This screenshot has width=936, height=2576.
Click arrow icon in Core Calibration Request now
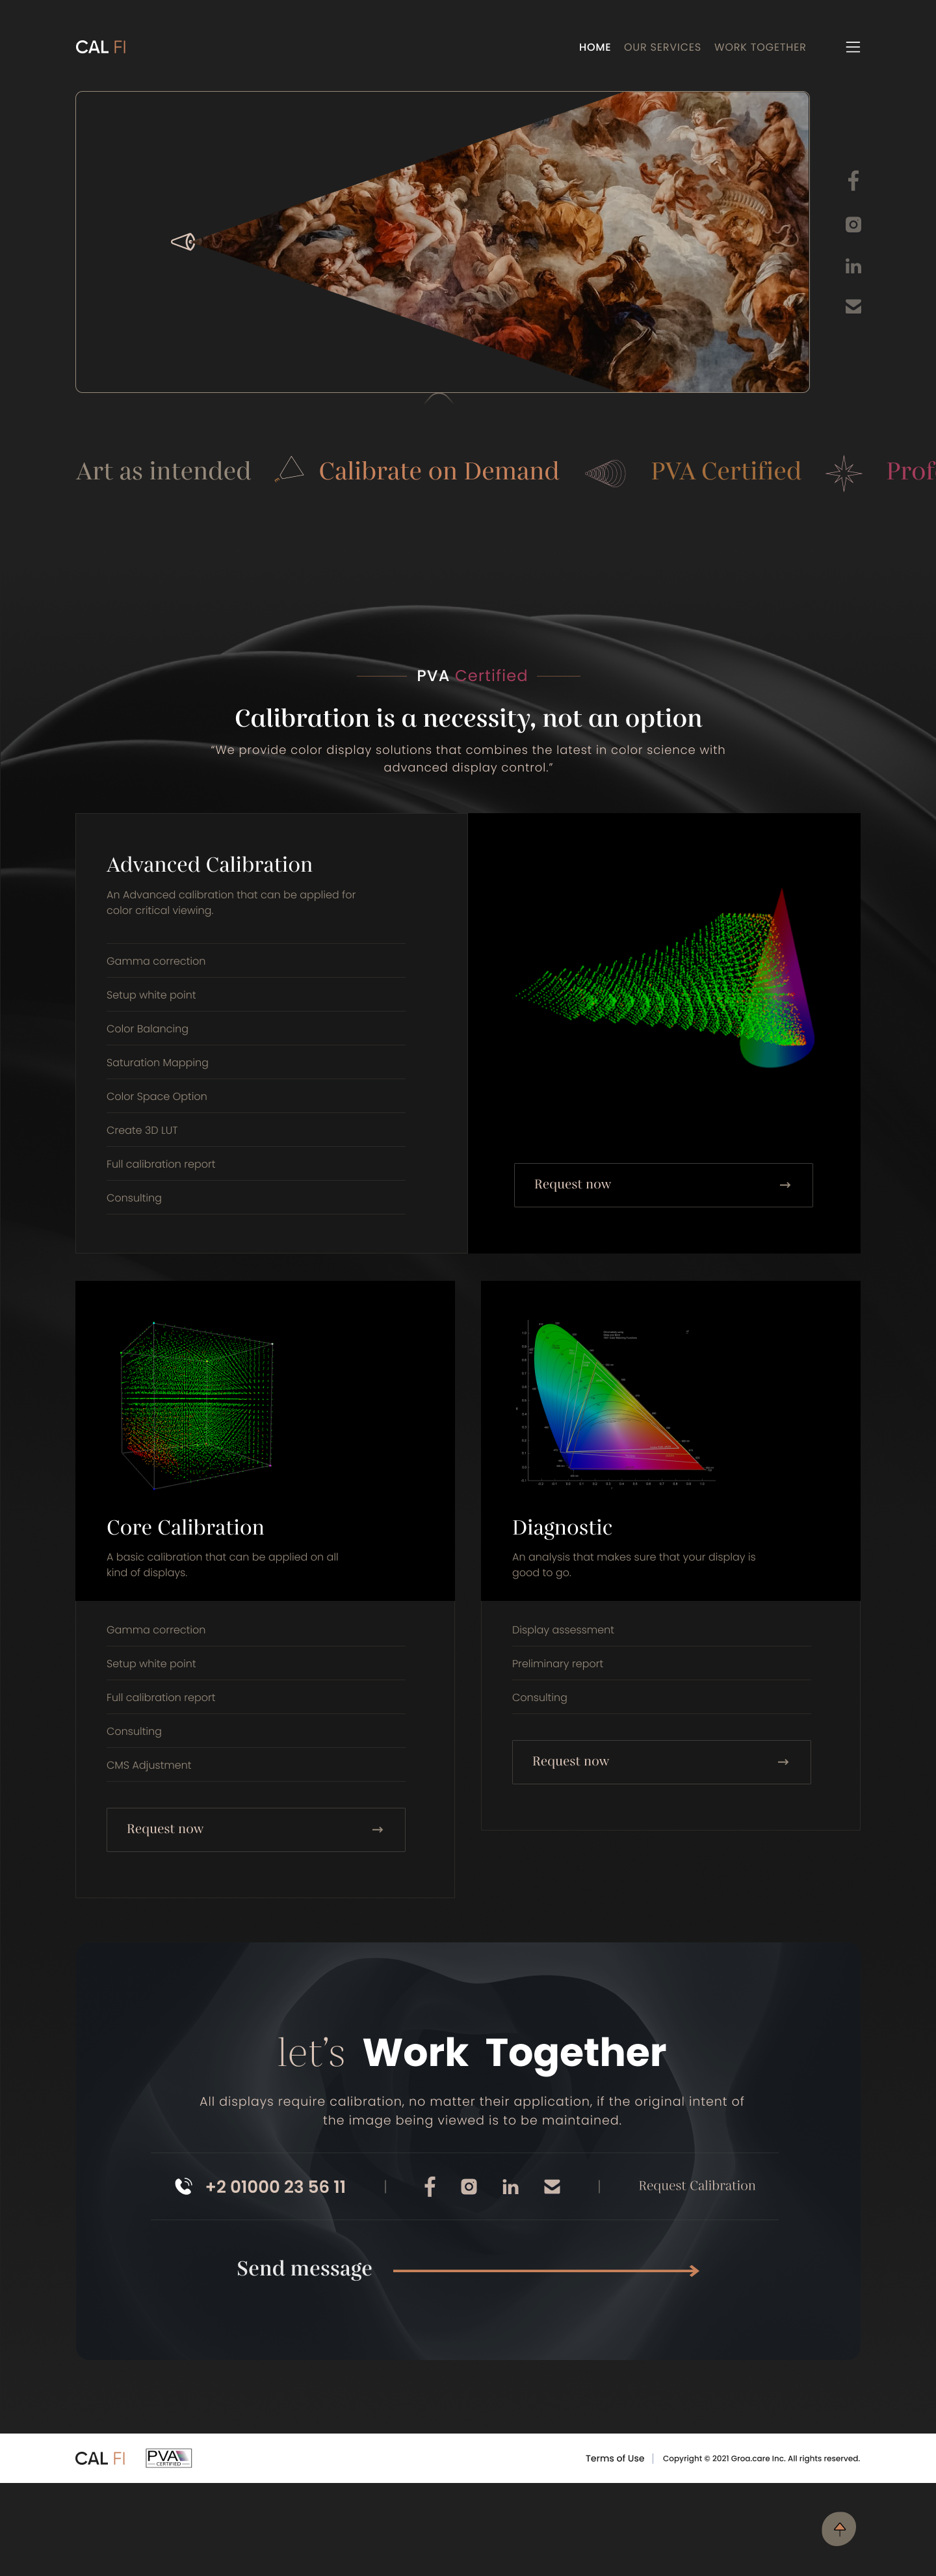click(378, 1829)
